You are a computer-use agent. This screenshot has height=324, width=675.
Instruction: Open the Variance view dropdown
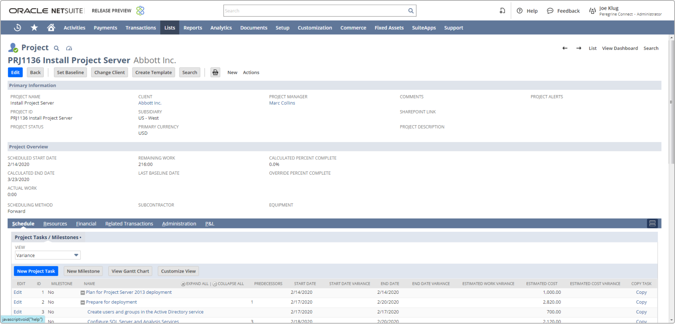click(48, 255)
